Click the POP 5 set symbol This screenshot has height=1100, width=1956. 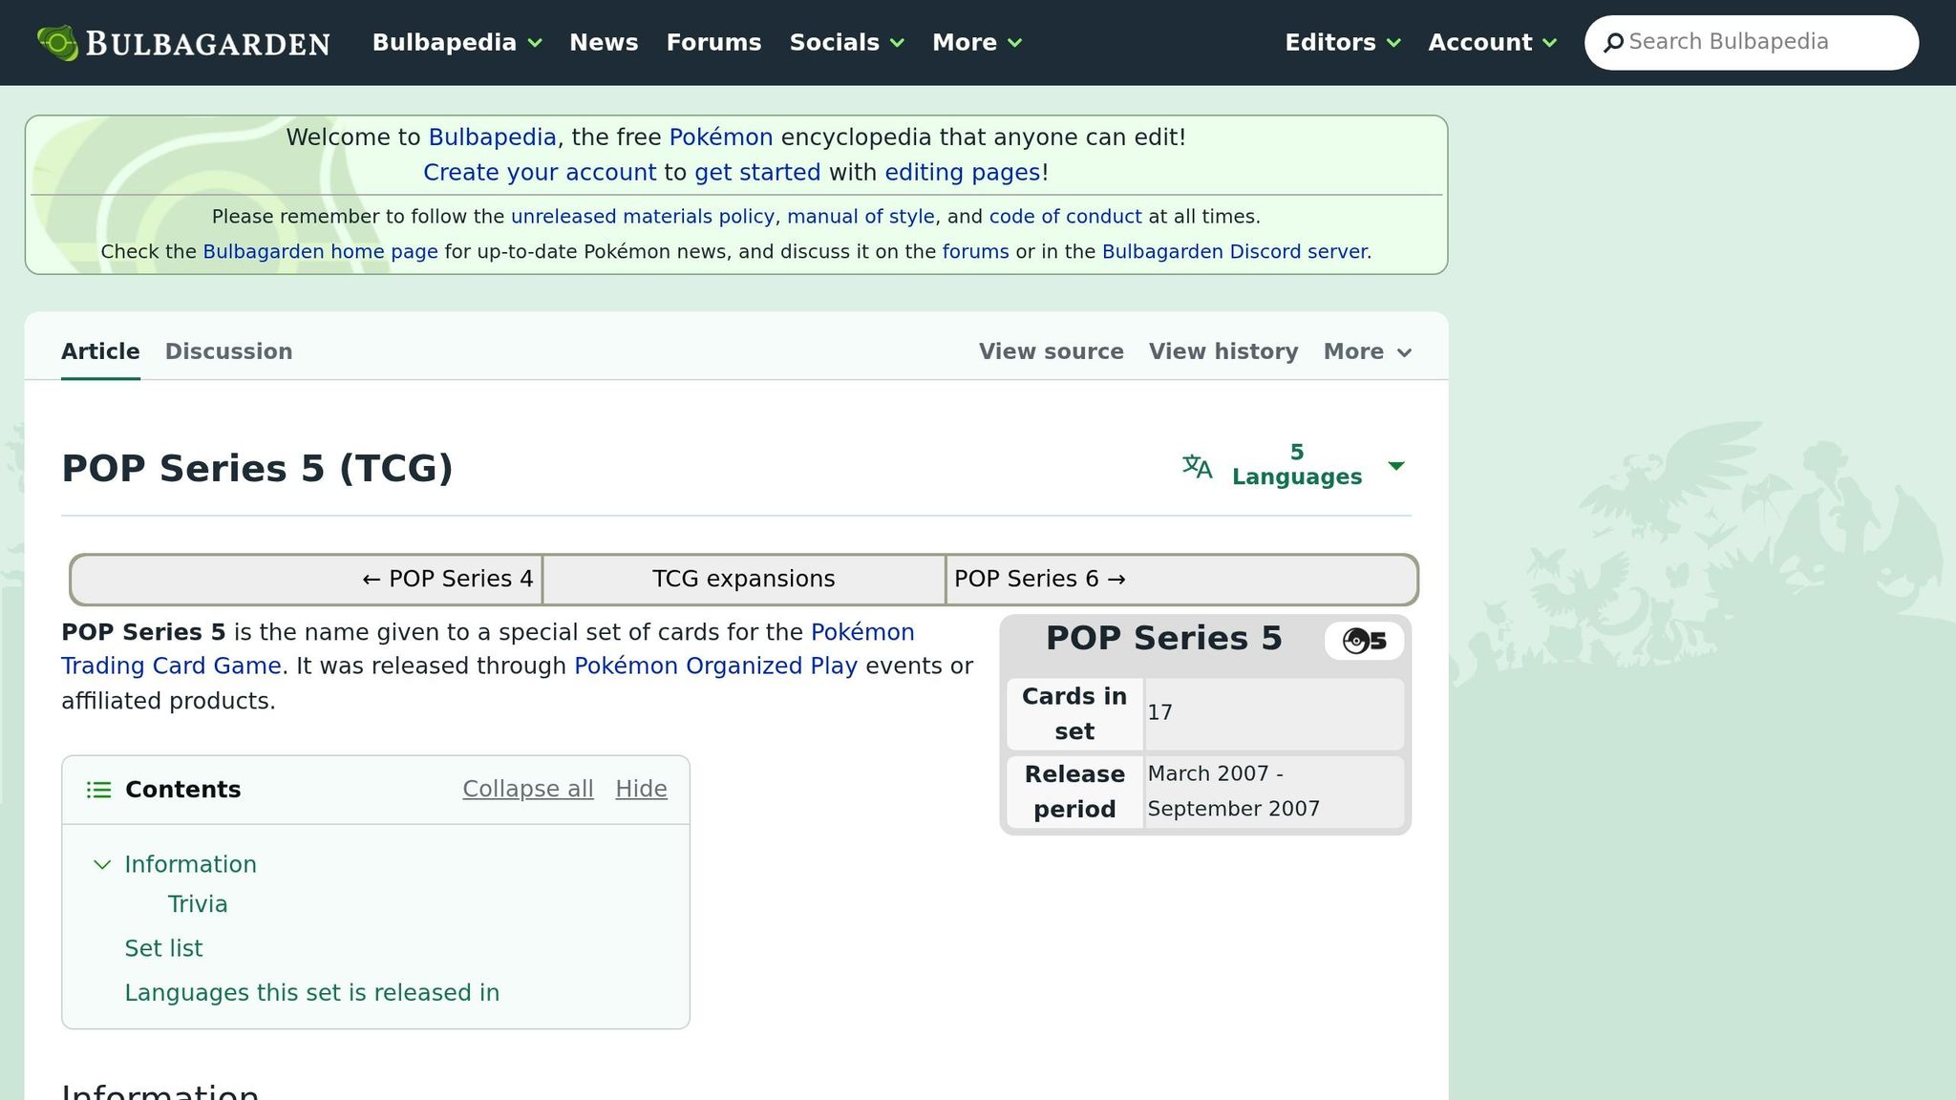pos(1364,641)
